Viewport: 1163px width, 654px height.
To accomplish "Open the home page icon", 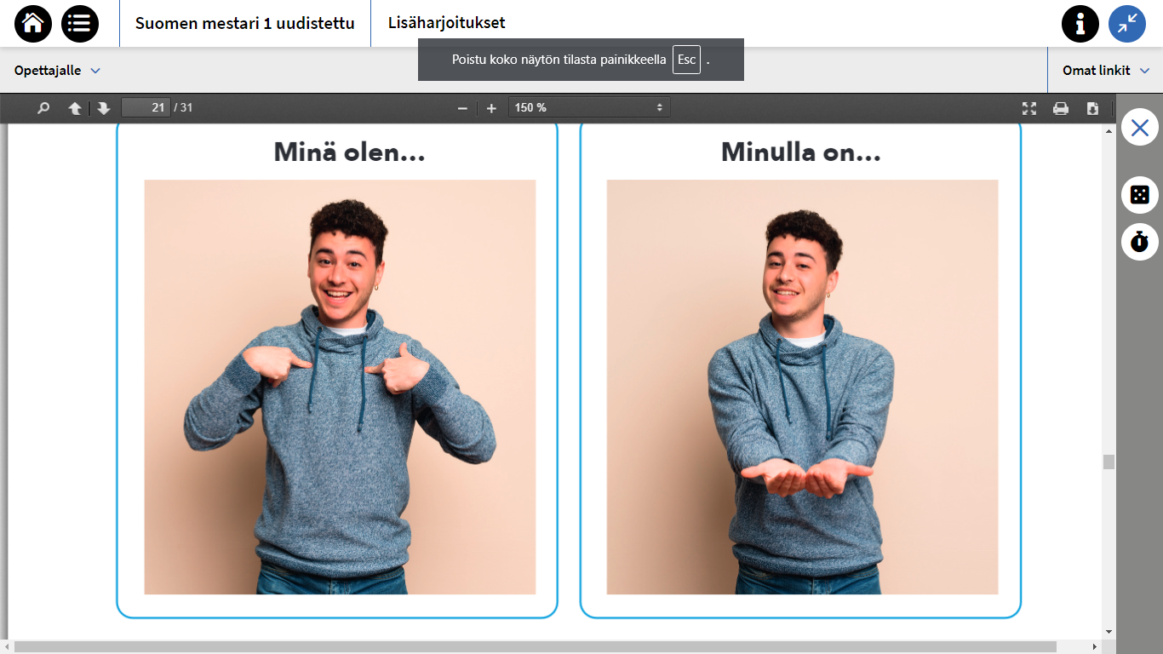I will (33, 24).
